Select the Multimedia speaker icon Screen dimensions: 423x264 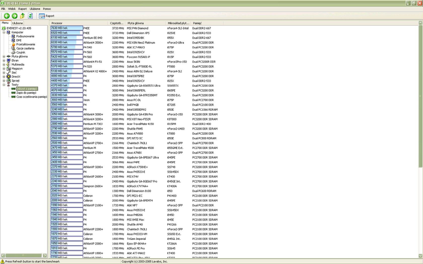tap(9, 64)
